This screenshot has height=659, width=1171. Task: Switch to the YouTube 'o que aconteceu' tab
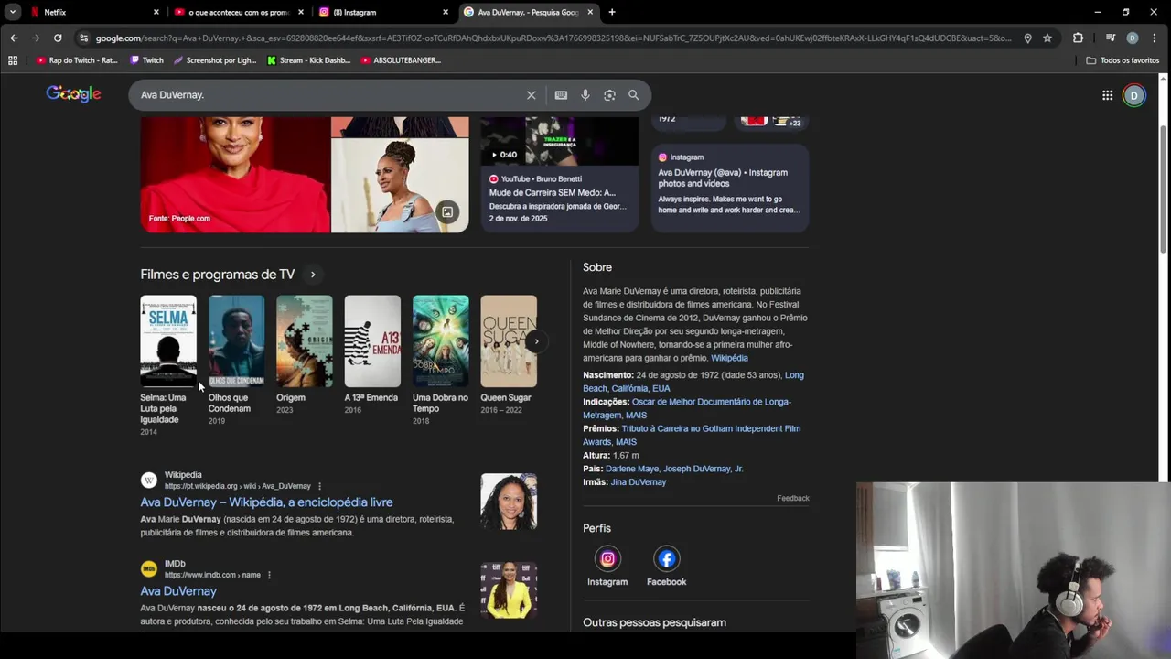[x=238, y=12]
